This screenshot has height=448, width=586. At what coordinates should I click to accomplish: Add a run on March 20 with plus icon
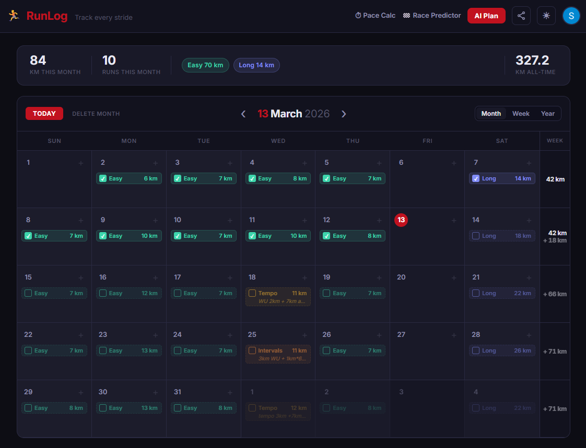pos(454,277)
